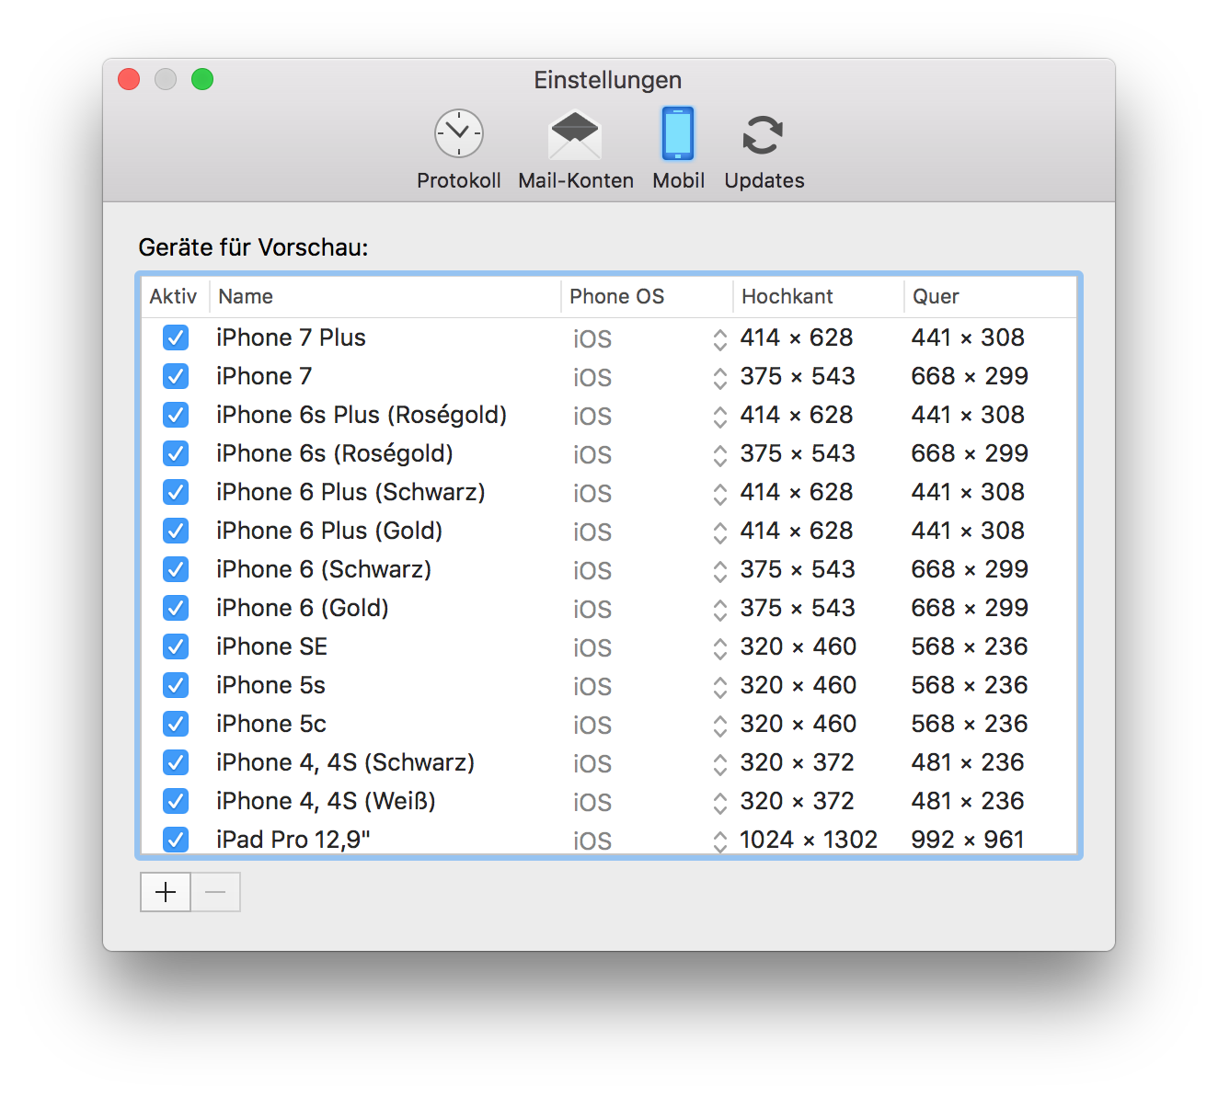Open OS popup for iPhone 6s (Roségold)
The height and width of the screenshot is (1098, 1218).
pyautogui.click(x=649, y=454)
